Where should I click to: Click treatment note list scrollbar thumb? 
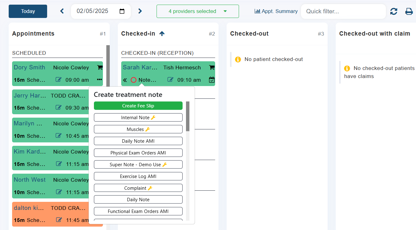pos(188,116)
